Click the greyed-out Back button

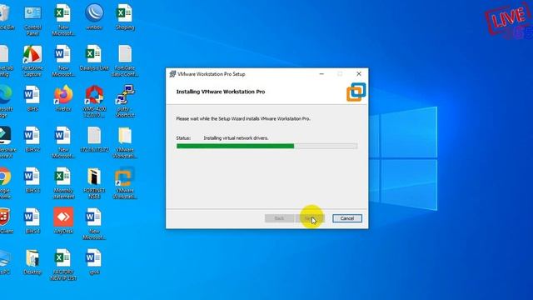click(279, 218)
